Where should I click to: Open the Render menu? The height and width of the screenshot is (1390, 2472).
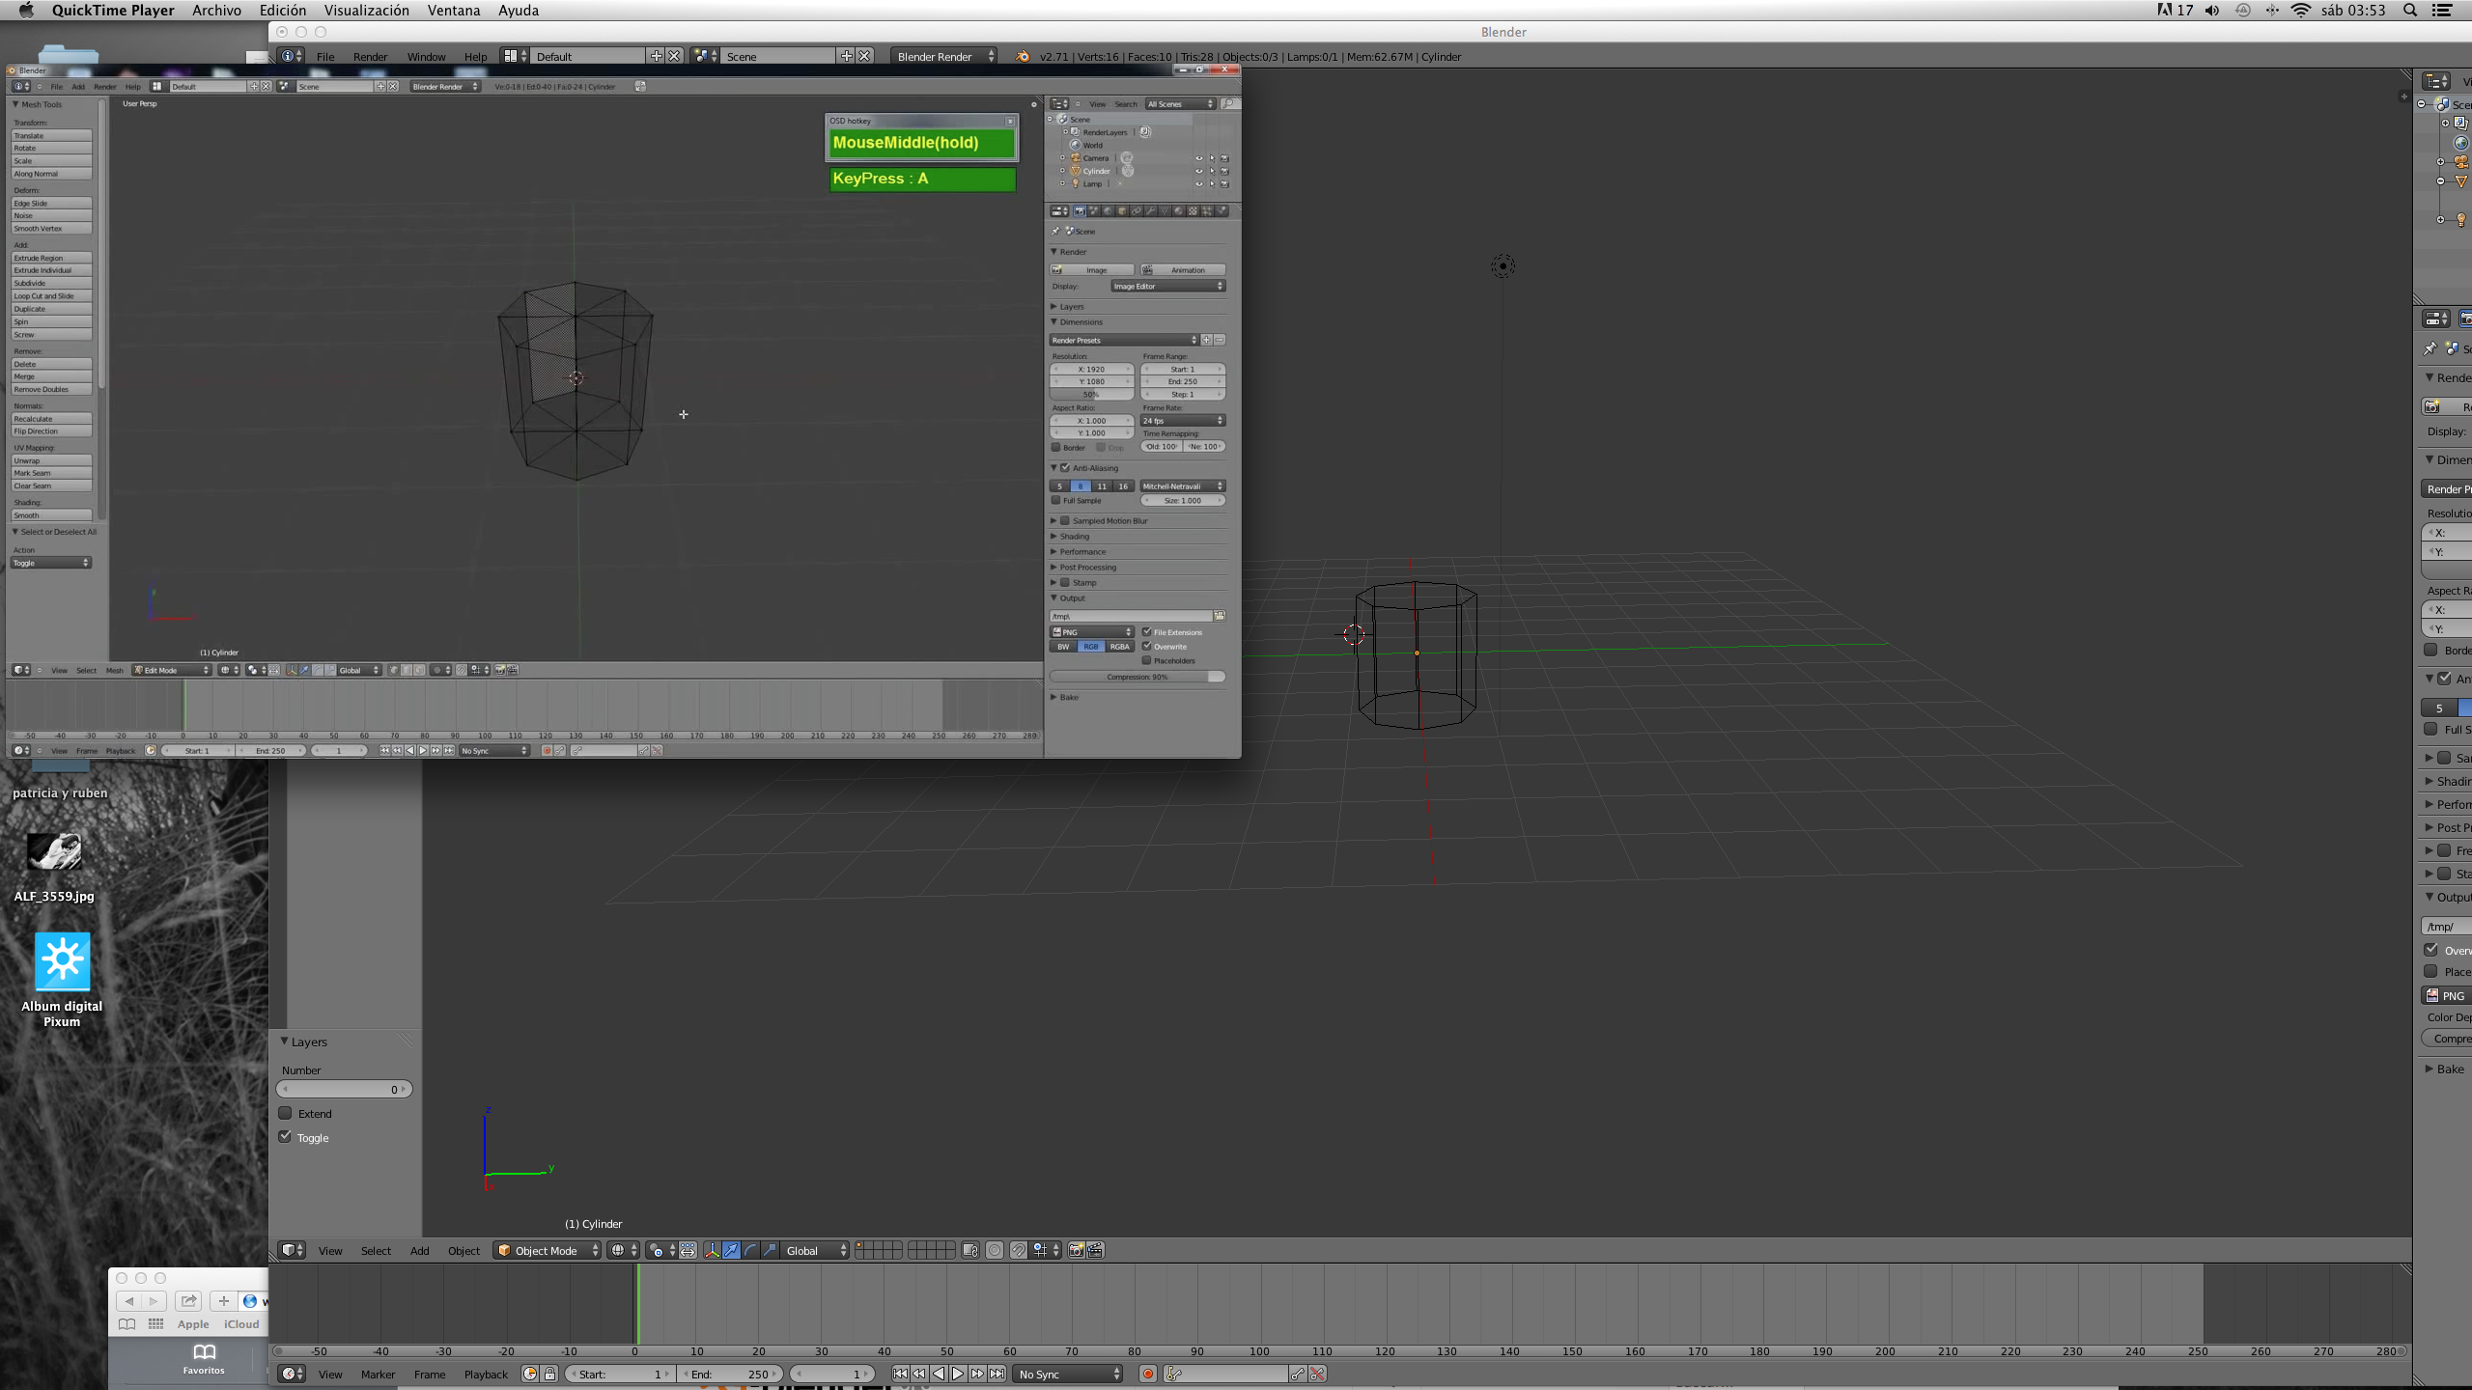click(x=370, y=56)
